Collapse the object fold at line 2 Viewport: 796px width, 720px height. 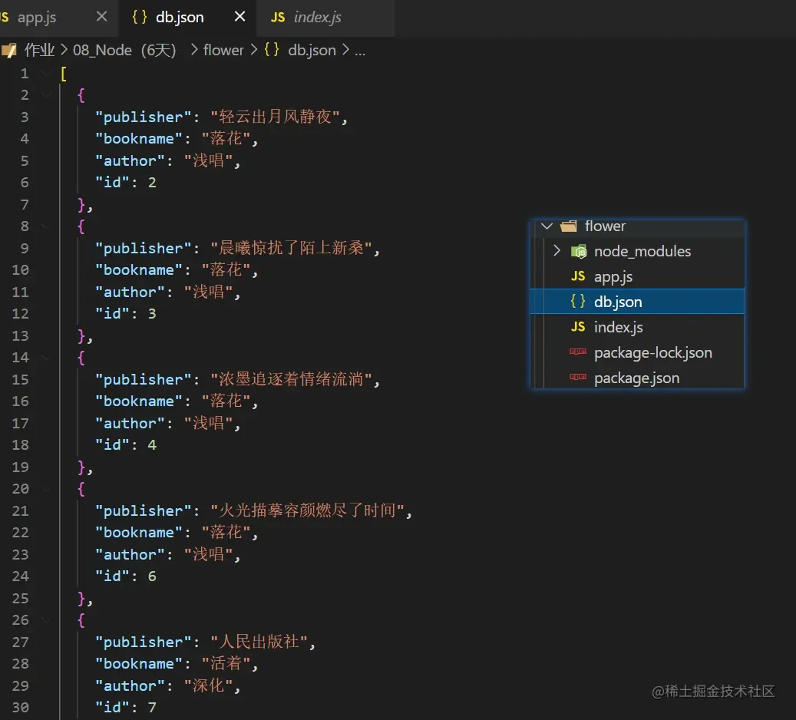[x=46, y=95]
